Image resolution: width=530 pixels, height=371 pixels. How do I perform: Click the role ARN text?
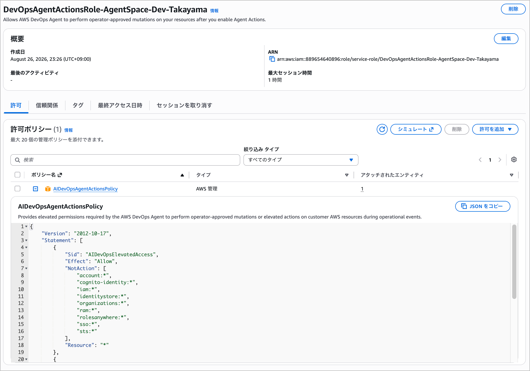click(x=388, y=59)
